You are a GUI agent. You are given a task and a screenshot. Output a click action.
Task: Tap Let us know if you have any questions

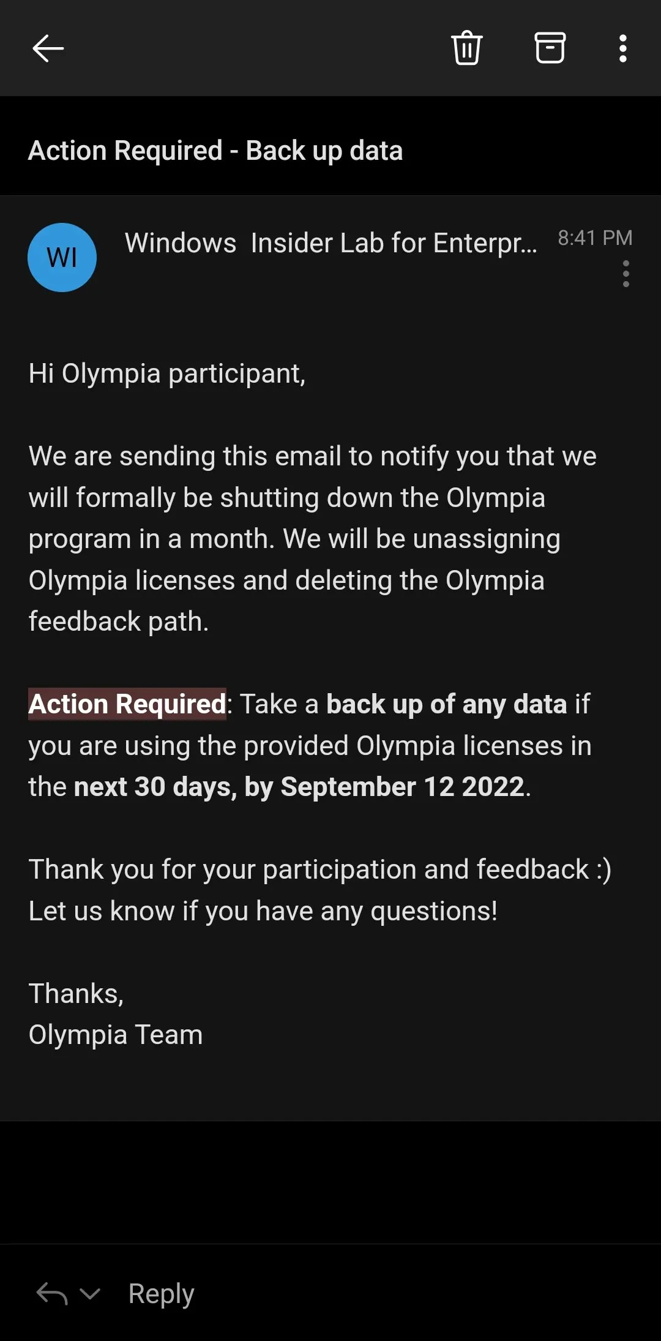(x=263, y=911)
